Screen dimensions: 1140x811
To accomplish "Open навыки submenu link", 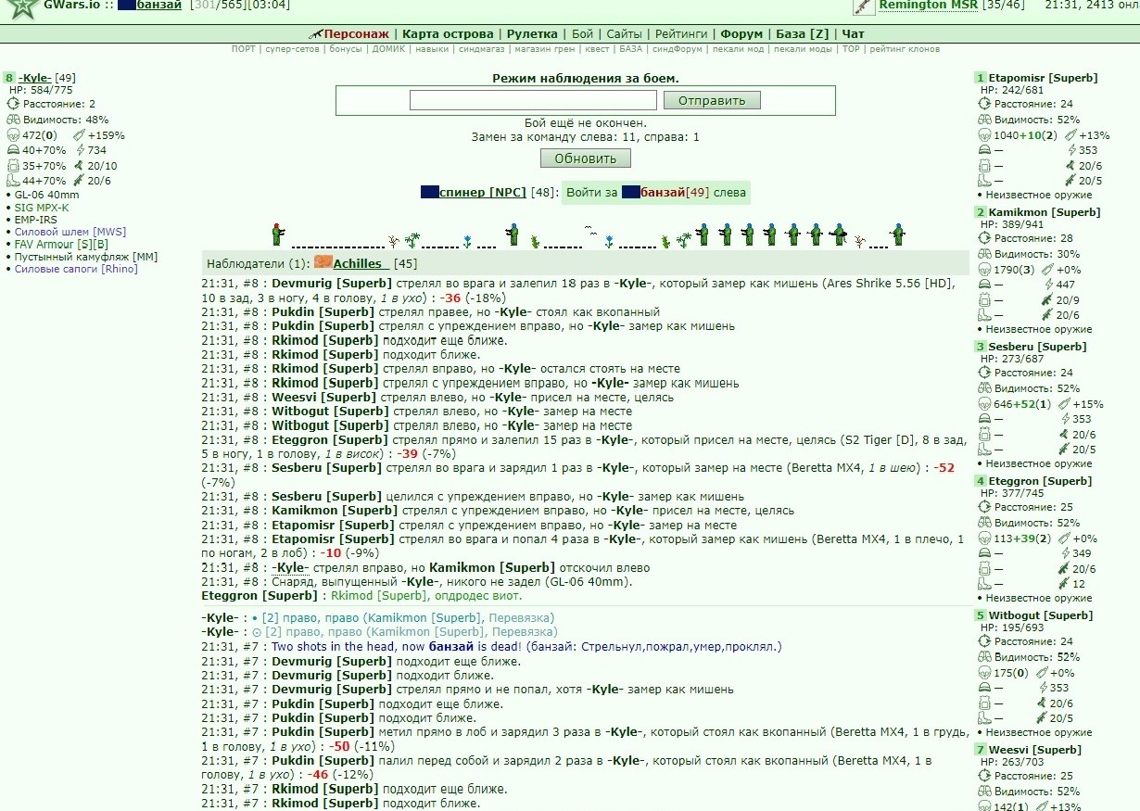I will pos(432,49).
